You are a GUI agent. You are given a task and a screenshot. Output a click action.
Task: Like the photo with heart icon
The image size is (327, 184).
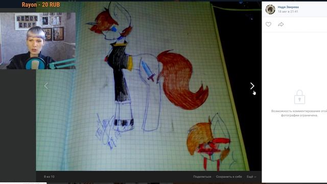coord(268,25)
